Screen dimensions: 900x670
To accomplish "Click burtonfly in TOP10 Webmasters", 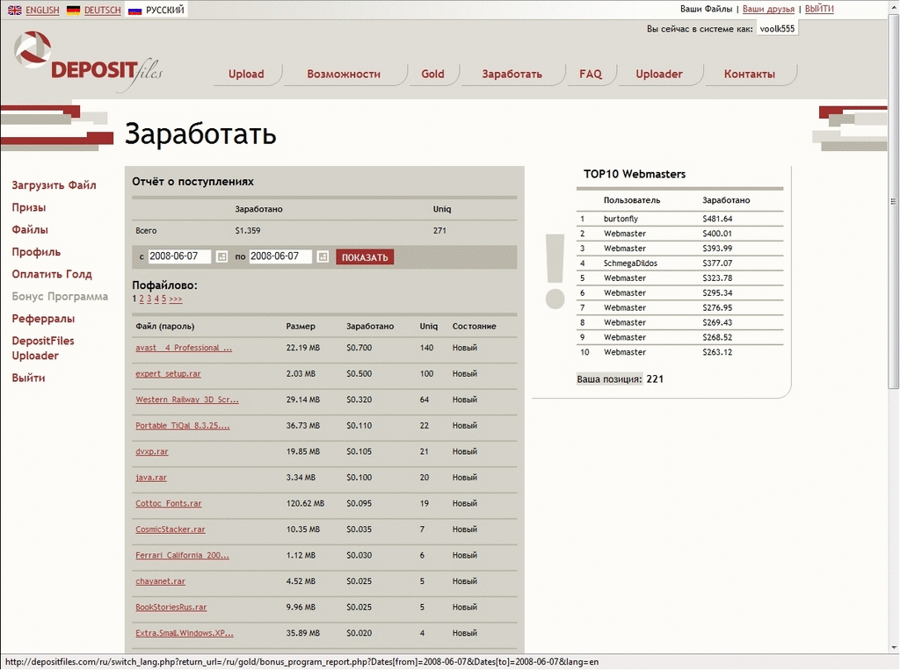I will pos(621,219).
